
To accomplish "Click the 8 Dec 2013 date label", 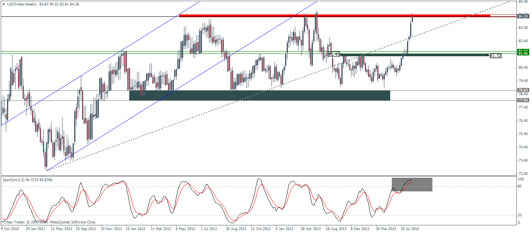I will click(360, 228).
